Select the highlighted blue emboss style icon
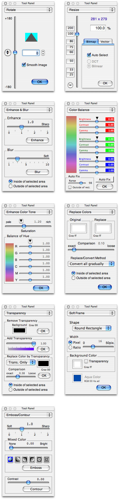Image resolution: width=120 pixels, height=499 pixels. (x=10, y=459)
